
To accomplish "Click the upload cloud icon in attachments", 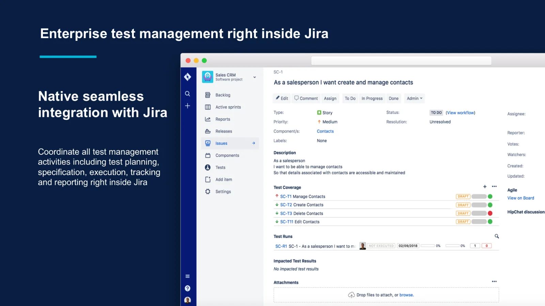I will click(x=351, y=295).
